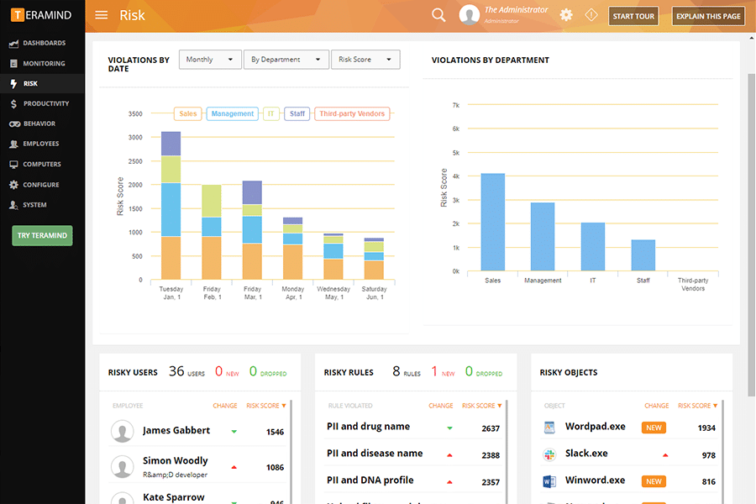Open the Employees sidebar menu item
The width and height of the screenshot is (756, 504).
(x=40, y=144)
